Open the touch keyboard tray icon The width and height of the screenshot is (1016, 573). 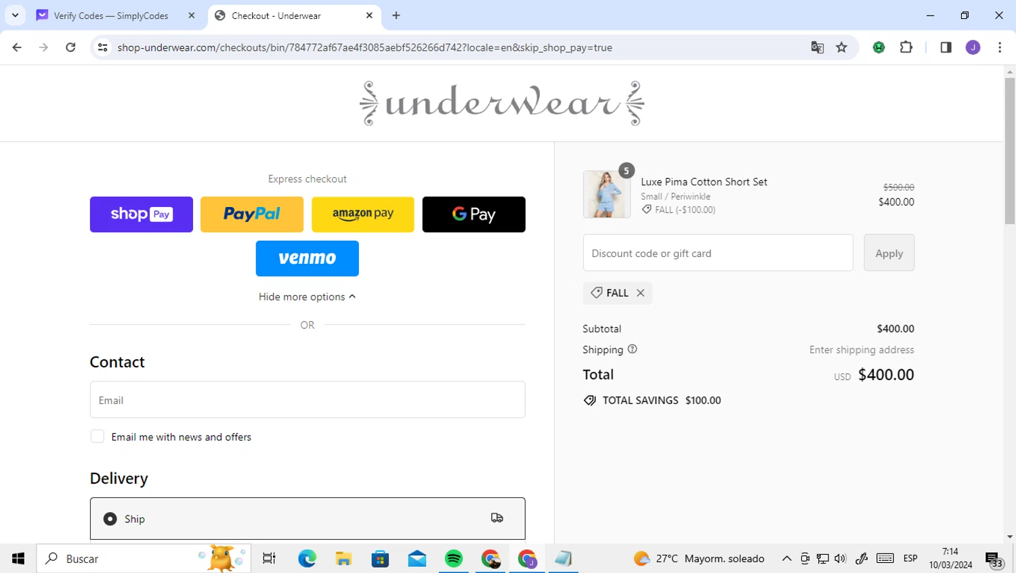point(885,558)
